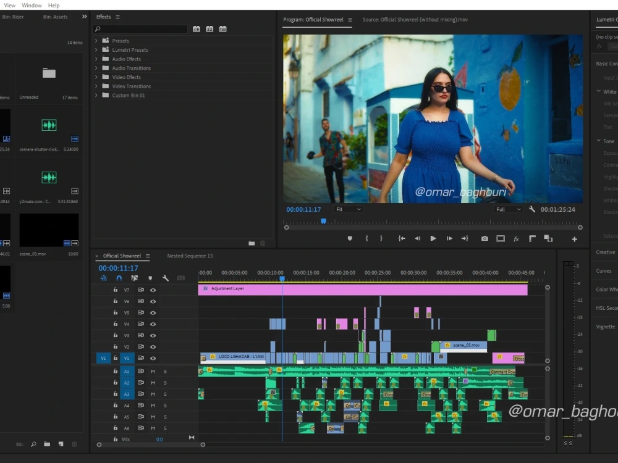Toggle V1 track output eye
Screen dimensions: 618x463
coord(153,358)
